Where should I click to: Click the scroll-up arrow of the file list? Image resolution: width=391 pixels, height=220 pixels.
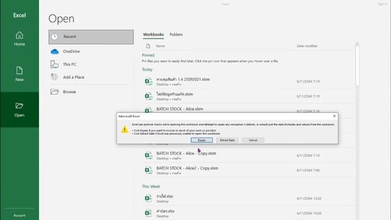(x=357, y=44)
